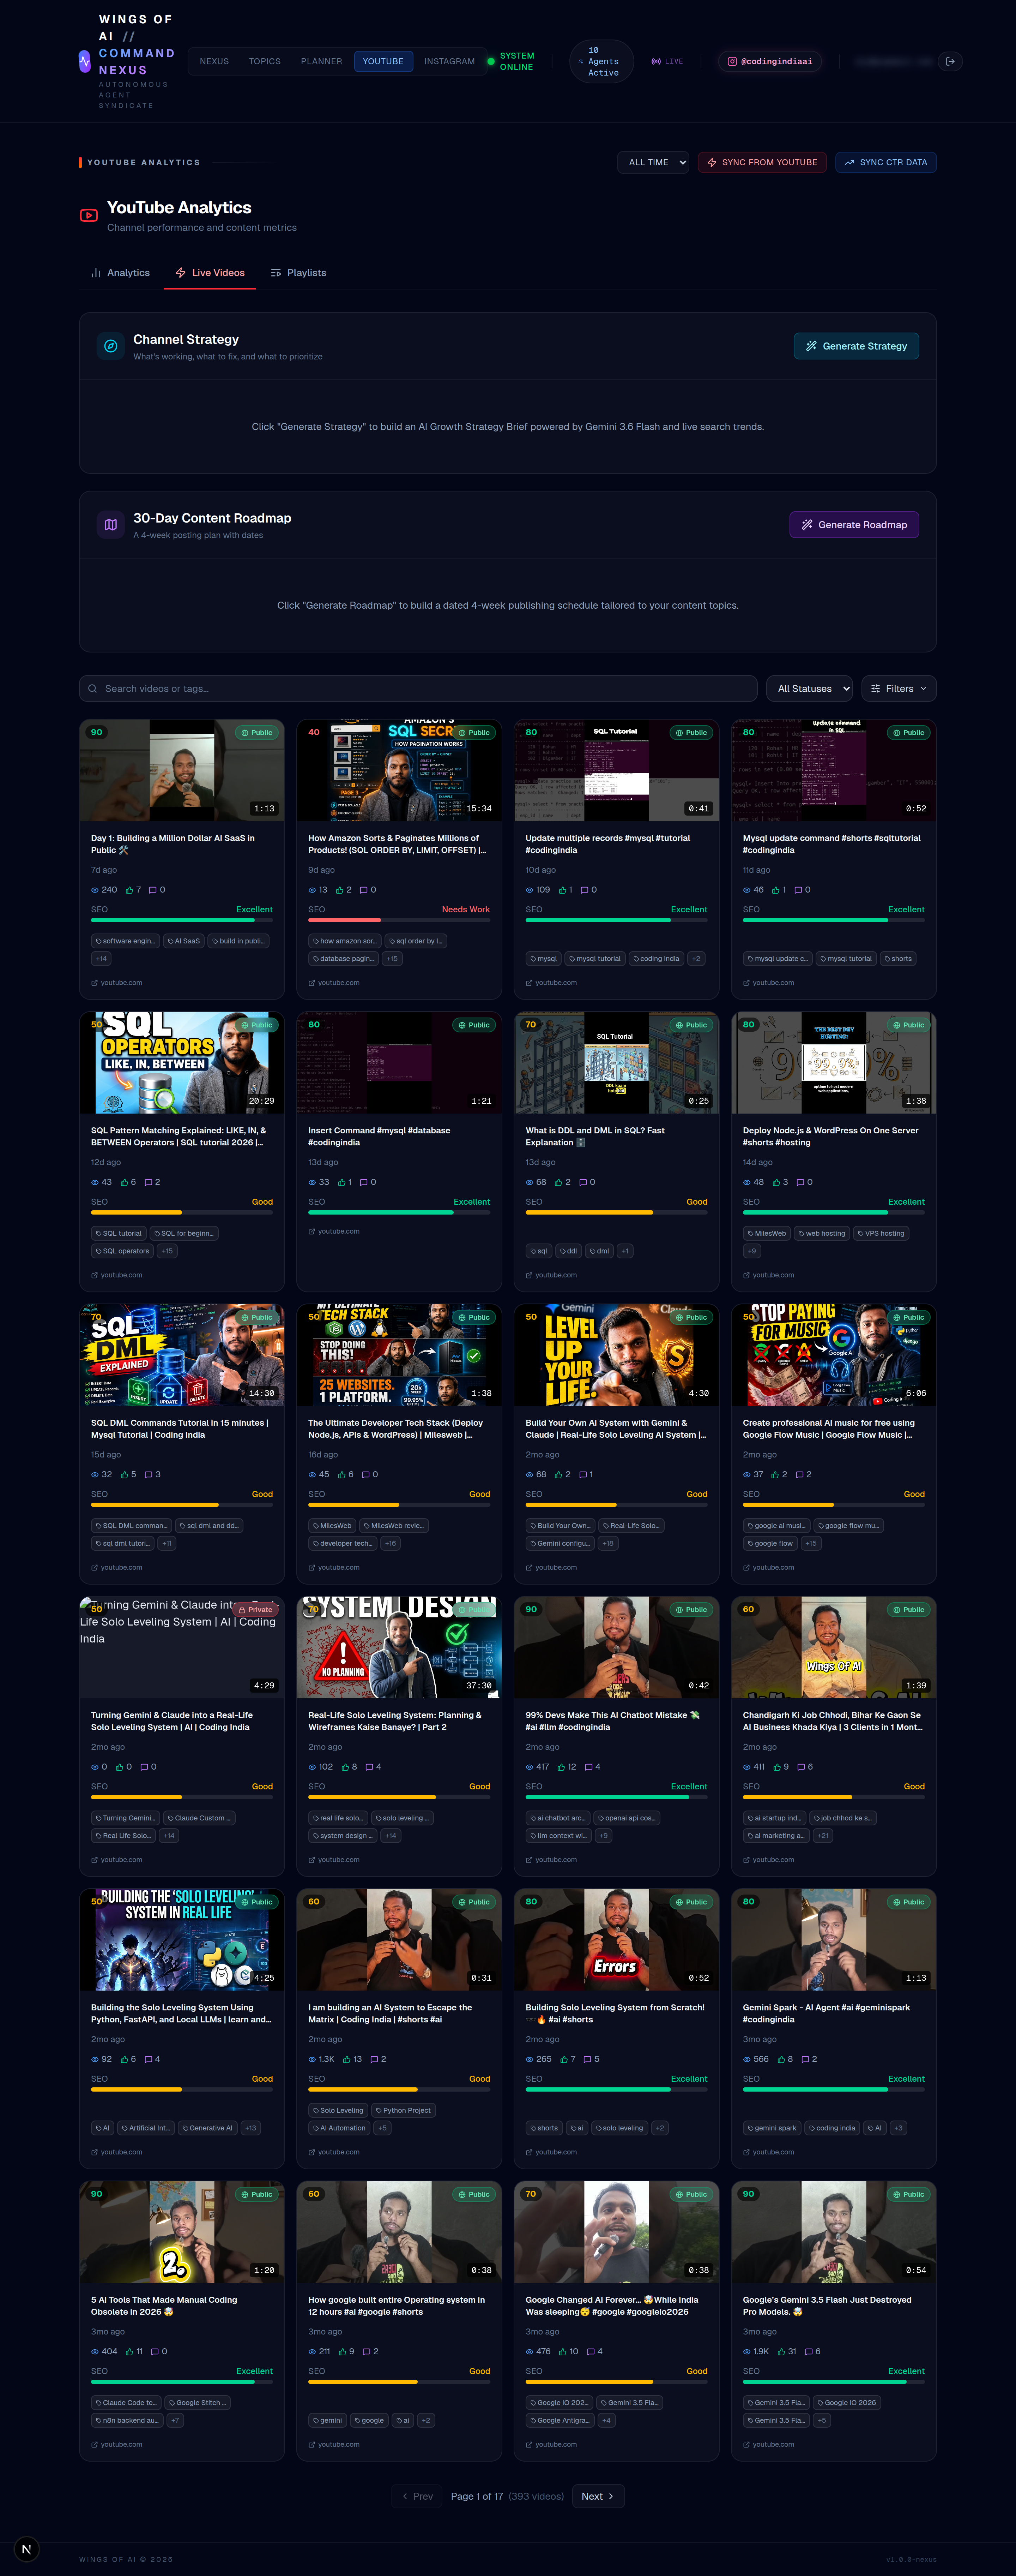Expand +15 tags on Amazon Sorts video
Viewport: 1016px width, 2576px height.
point(392,958)
